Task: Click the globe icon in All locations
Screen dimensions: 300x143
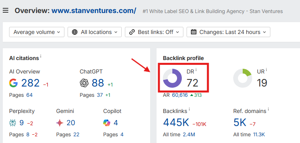Action: point(75,32)
